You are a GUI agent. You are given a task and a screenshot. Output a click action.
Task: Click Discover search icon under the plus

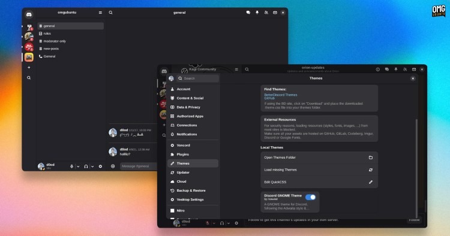(29, 78)
